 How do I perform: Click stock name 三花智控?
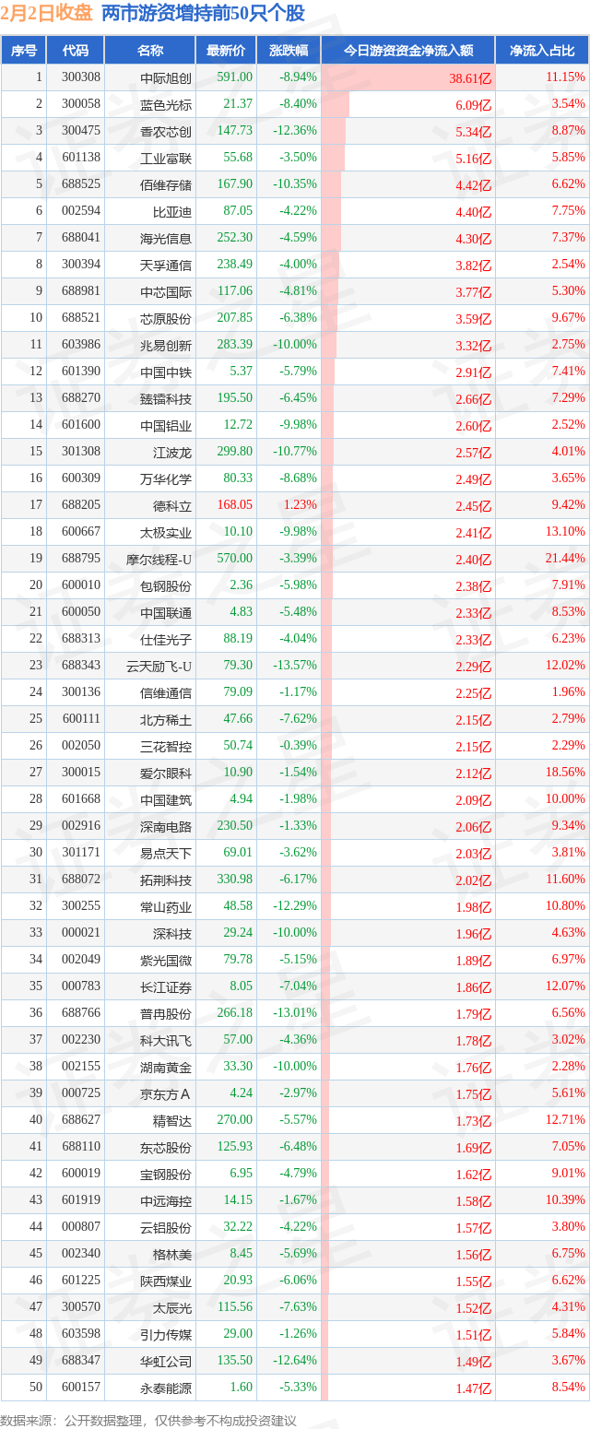[166, 746]
